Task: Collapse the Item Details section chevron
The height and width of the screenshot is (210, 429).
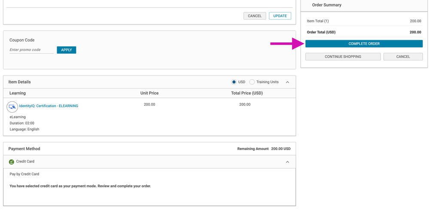Action: pos(288,82)
